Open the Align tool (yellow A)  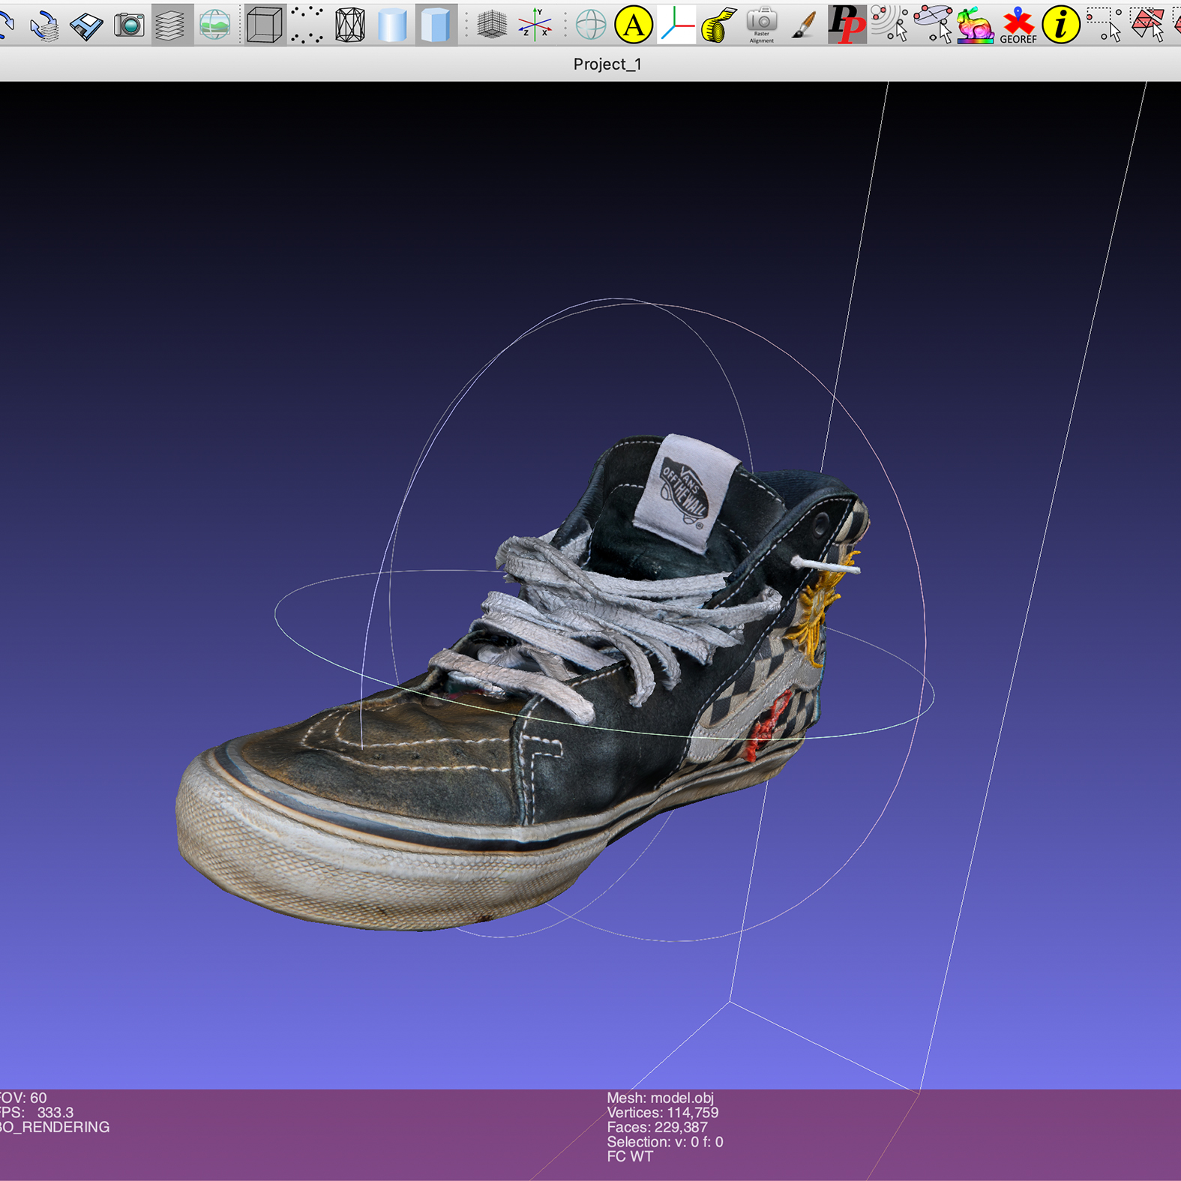click(x=634, y=25)
